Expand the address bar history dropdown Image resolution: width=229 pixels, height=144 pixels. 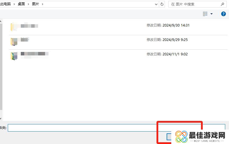tap(156, 4)
